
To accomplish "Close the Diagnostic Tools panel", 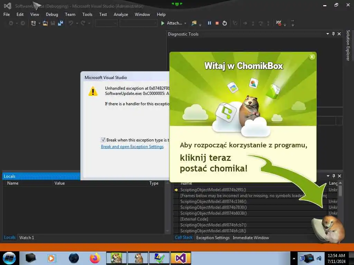I will (x=339, y=34).
